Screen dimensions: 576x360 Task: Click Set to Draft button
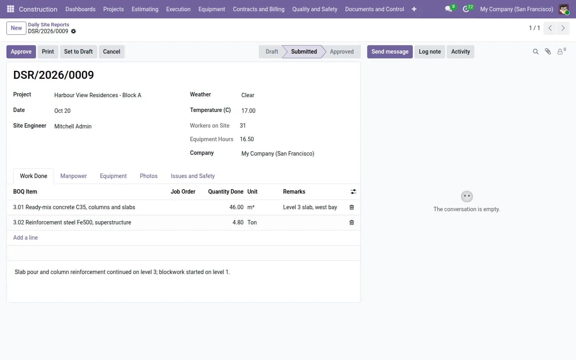tap(78, 52)
